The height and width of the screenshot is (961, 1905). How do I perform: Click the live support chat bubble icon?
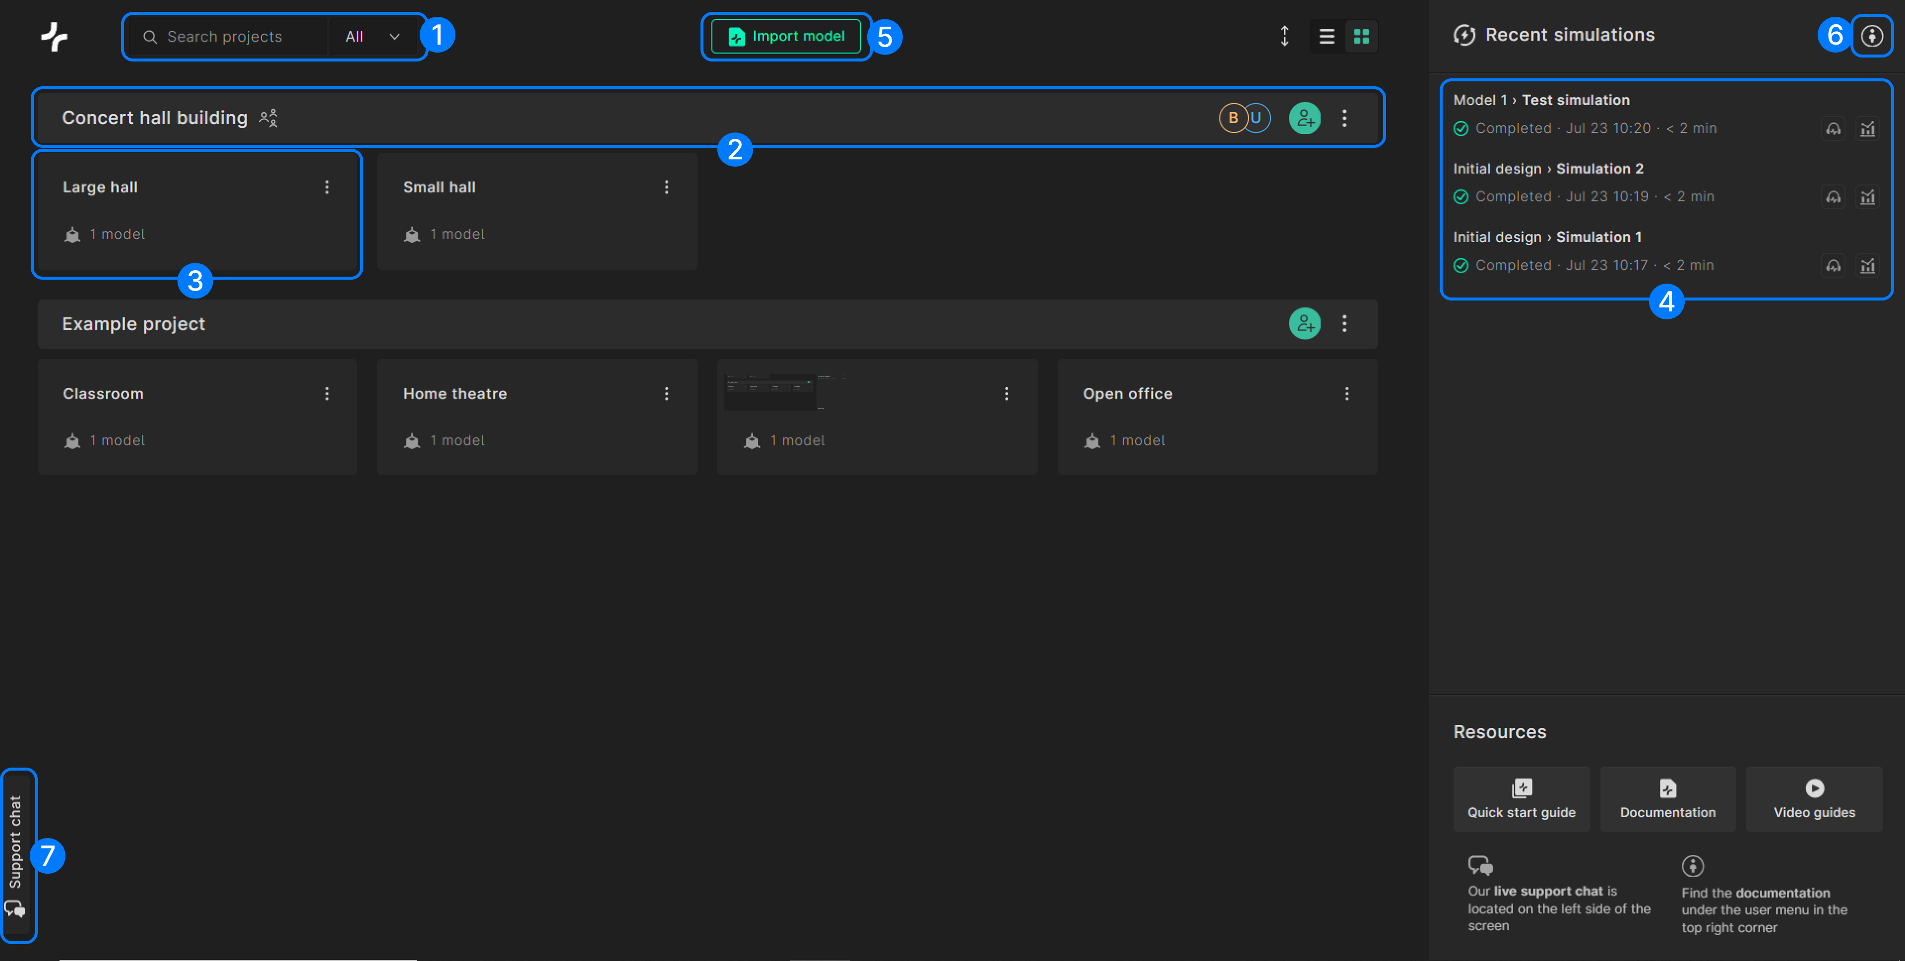(1480, 865)
